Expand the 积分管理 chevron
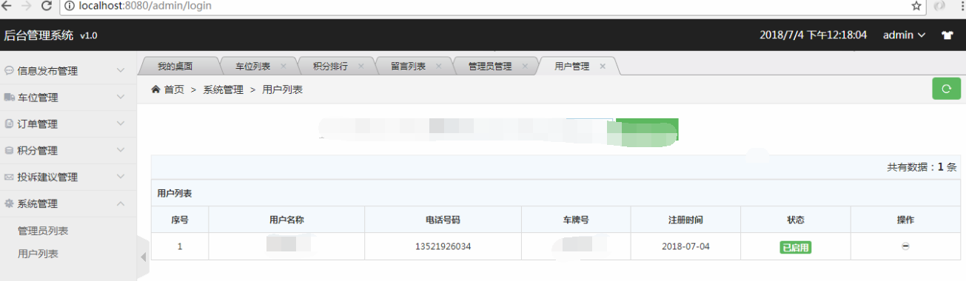The height and width of the screenshot is (281, 966). click(121, 151)
